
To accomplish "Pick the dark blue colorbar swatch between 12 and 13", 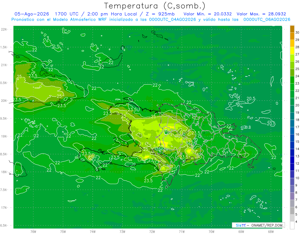I will click(292, 160).
